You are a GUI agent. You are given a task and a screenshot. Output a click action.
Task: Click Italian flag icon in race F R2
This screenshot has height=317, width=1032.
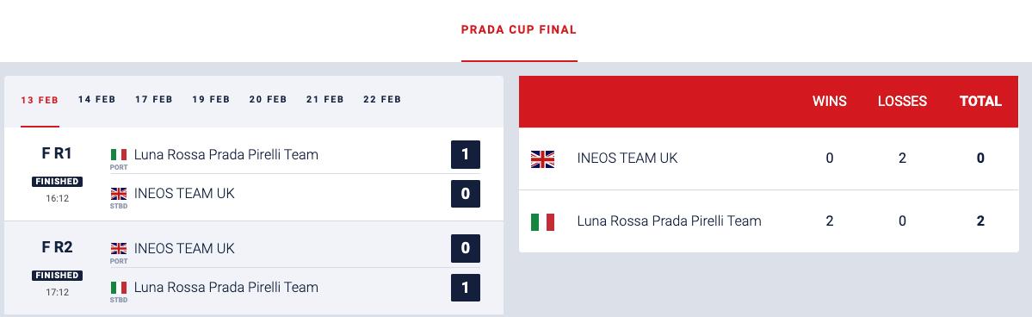pyautogui.click(x=119, y=288)
